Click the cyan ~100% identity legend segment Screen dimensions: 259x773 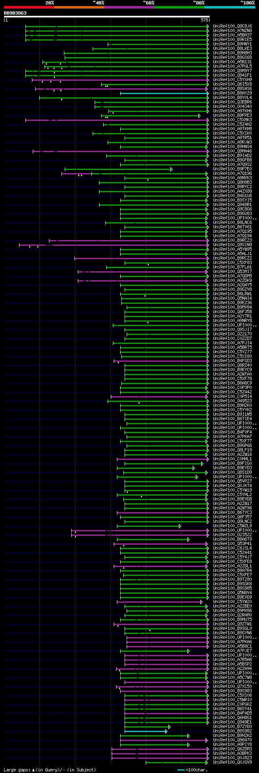pyautogui.click(x=230, y=7)
